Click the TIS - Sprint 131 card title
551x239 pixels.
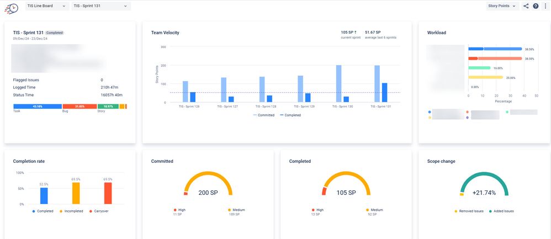28,33
